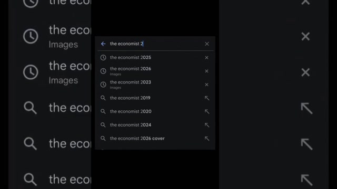
Task: Remove 'the economist 2025' from history
Action: click(x=206, y=57)
